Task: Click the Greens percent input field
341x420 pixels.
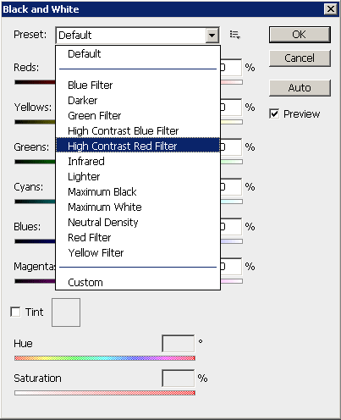Action: click(x=231, y=147)
